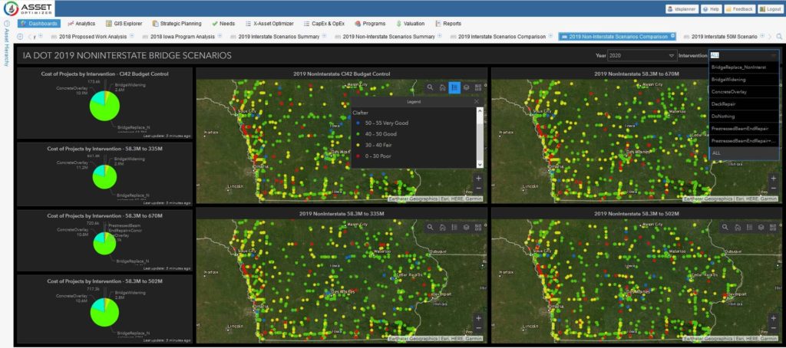Open the Year 2020 dropdown

642,55
